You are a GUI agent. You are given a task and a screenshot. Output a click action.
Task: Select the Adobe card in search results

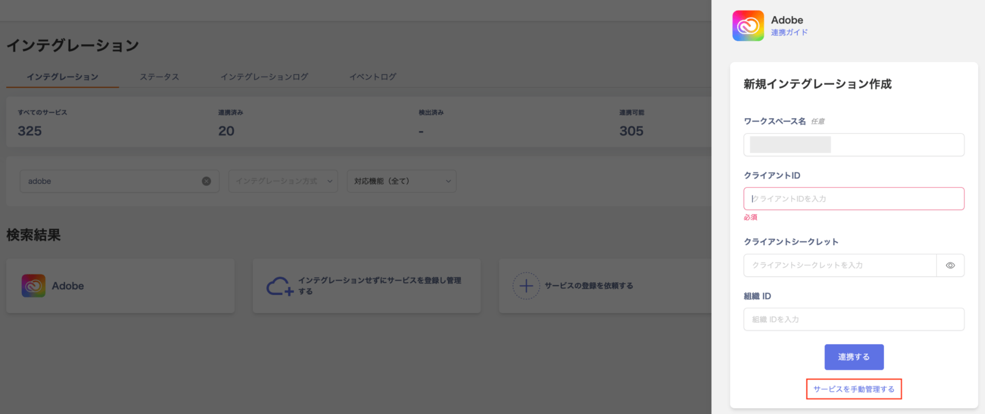coord(120,286)
